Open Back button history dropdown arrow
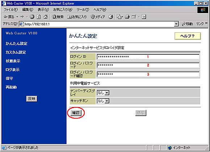This screenshot has height=152, width=210. click(x=17, y=17)
